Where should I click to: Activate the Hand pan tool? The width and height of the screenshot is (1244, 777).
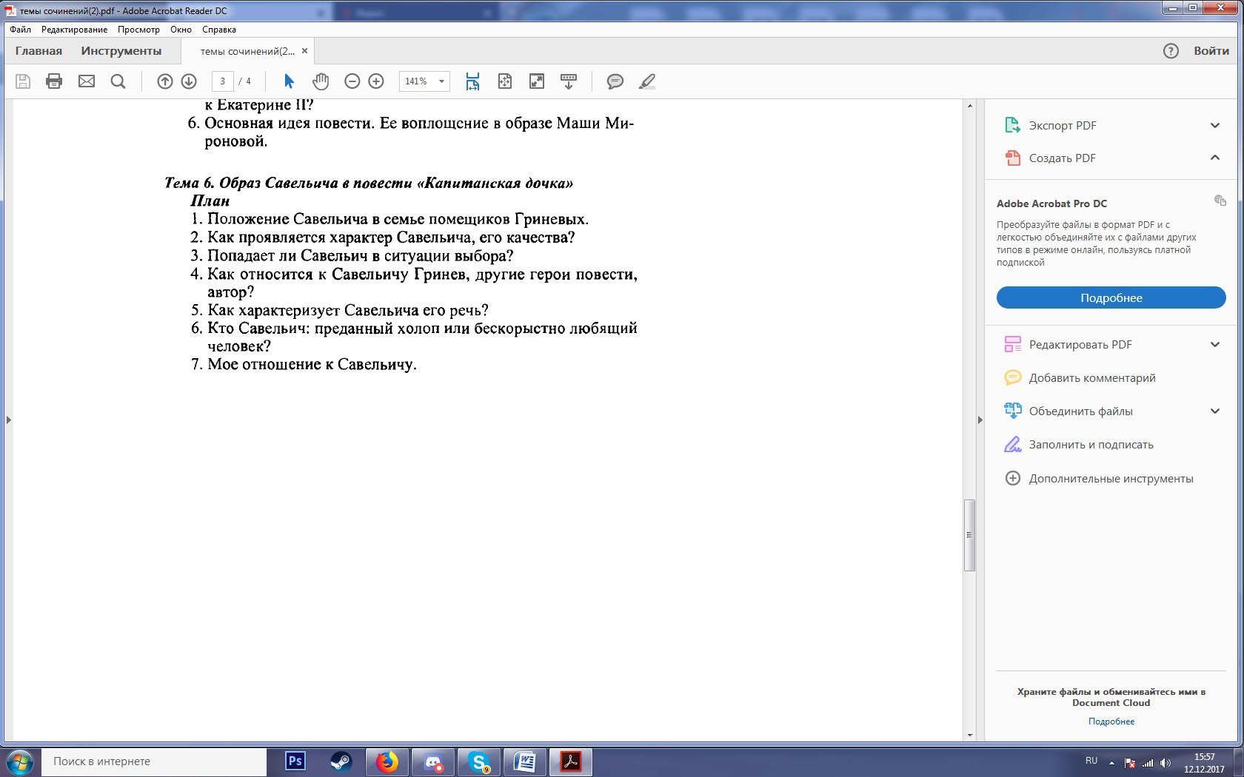[321, 81]
